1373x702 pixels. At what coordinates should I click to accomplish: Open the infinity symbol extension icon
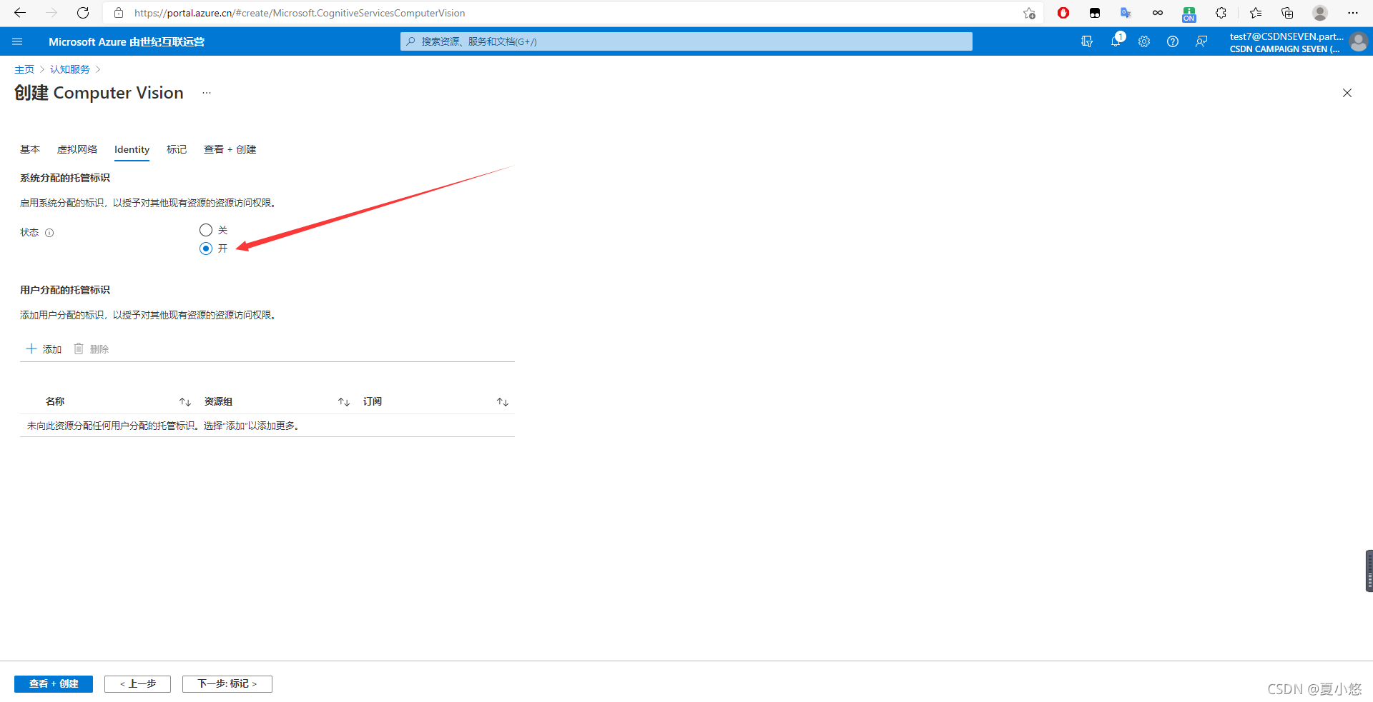1158,13
